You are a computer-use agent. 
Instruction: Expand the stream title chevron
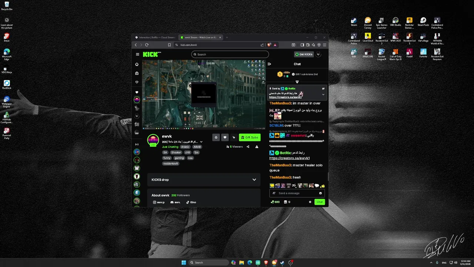pyautogui.click(x=201, y=142)
